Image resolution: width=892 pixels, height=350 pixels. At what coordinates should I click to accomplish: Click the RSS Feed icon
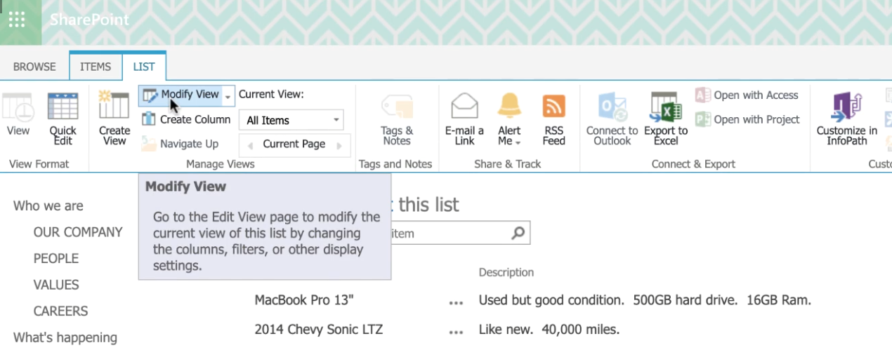pos(554,106)
